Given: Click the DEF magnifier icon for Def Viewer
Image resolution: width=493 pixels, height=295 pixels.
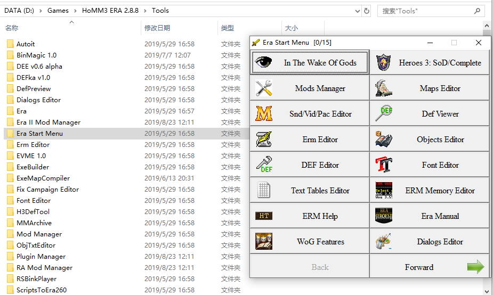Looking at the screenshot, I should pos(384,113).
